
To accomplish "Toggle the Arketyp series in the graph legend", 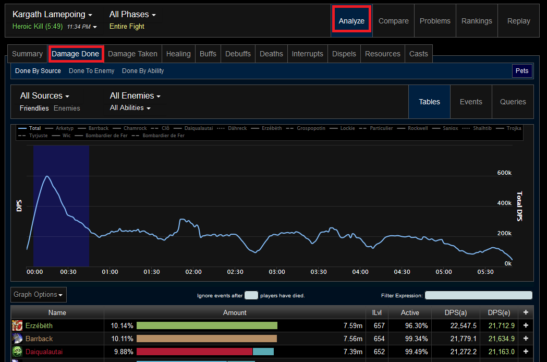I will [x=59, y=128].
